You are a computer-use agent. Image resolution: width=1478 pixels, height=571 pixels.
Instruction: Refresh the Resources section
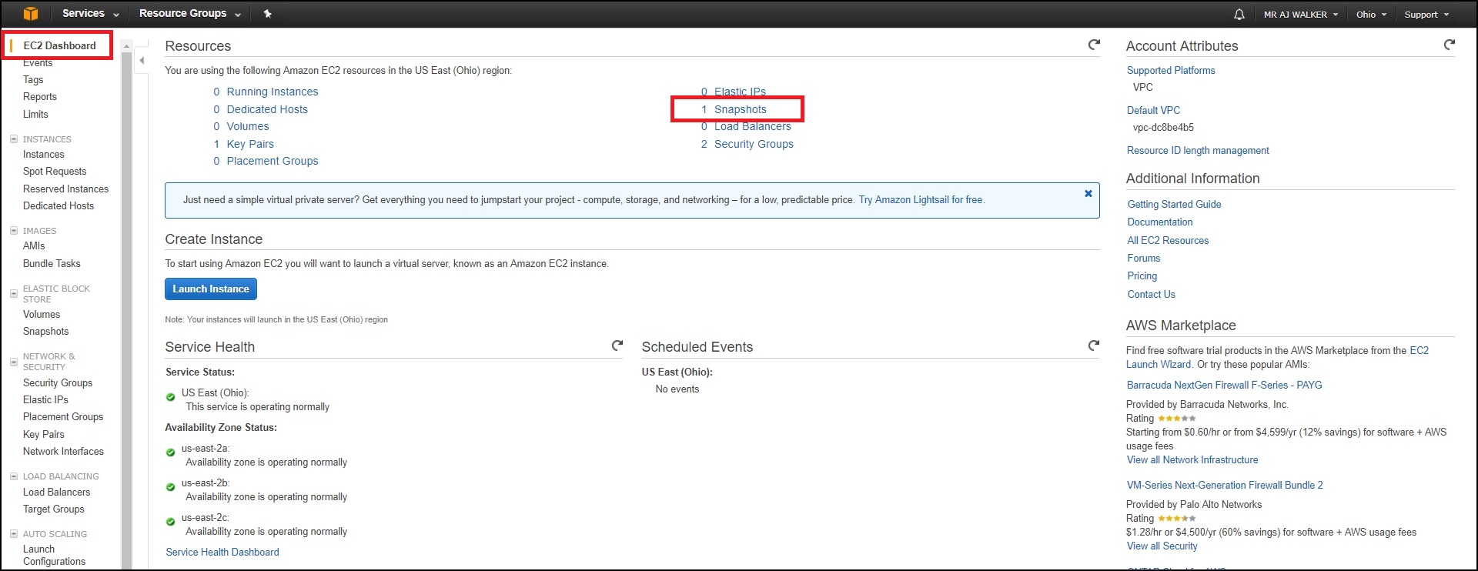(1094, 45)
